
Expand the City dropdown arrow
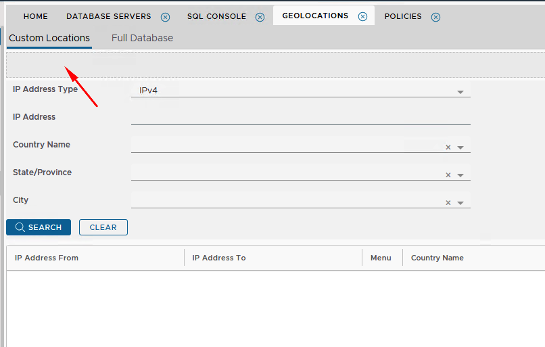pos(460,203)
